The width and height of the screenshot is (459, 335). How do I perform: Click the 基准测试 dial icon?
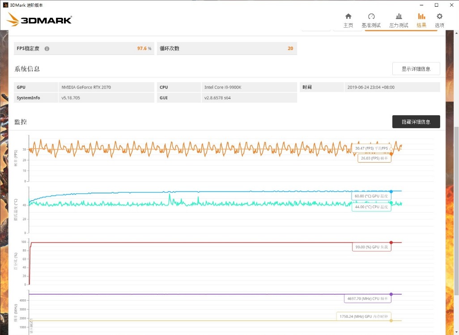coord(371,16)
